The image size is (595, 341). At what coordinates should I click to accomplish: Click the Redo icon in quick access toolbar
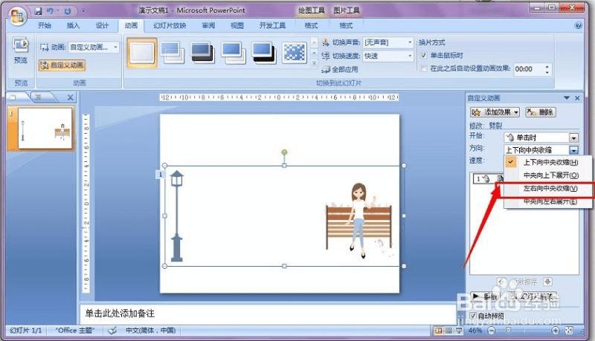(x=68, y=11)
